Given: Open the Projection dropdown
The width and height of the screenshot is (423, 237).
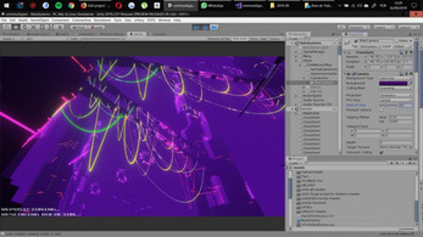Looking at the screenshot, I should (396, 95).
